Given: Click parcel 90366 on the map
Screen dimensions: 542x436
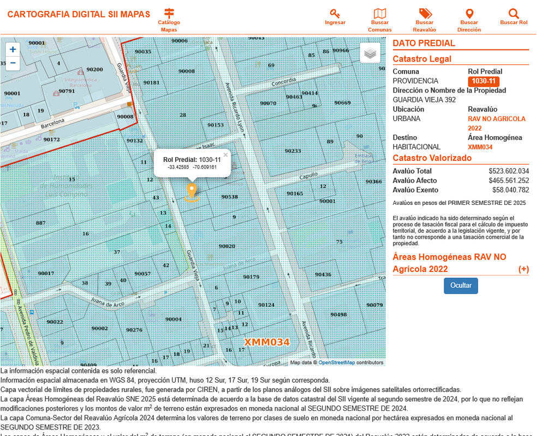Looking at the screenshot, I should [x=374, y=181].
